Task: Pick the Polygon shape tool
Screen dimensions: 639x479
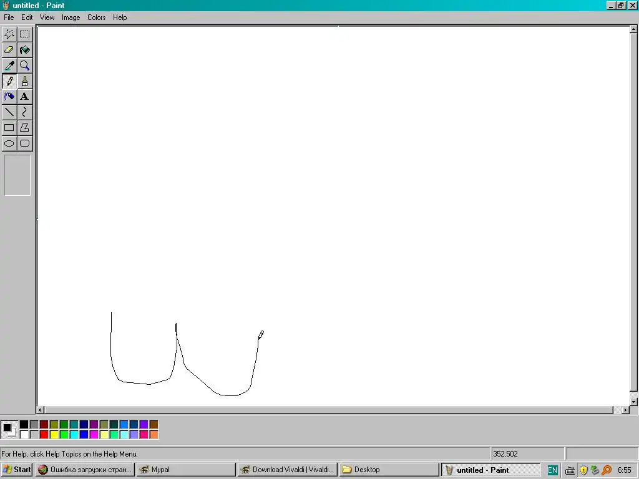Action: [25, 127]
